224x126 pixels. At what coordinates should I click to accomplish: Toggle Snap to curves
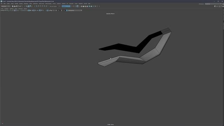[38, 6]
